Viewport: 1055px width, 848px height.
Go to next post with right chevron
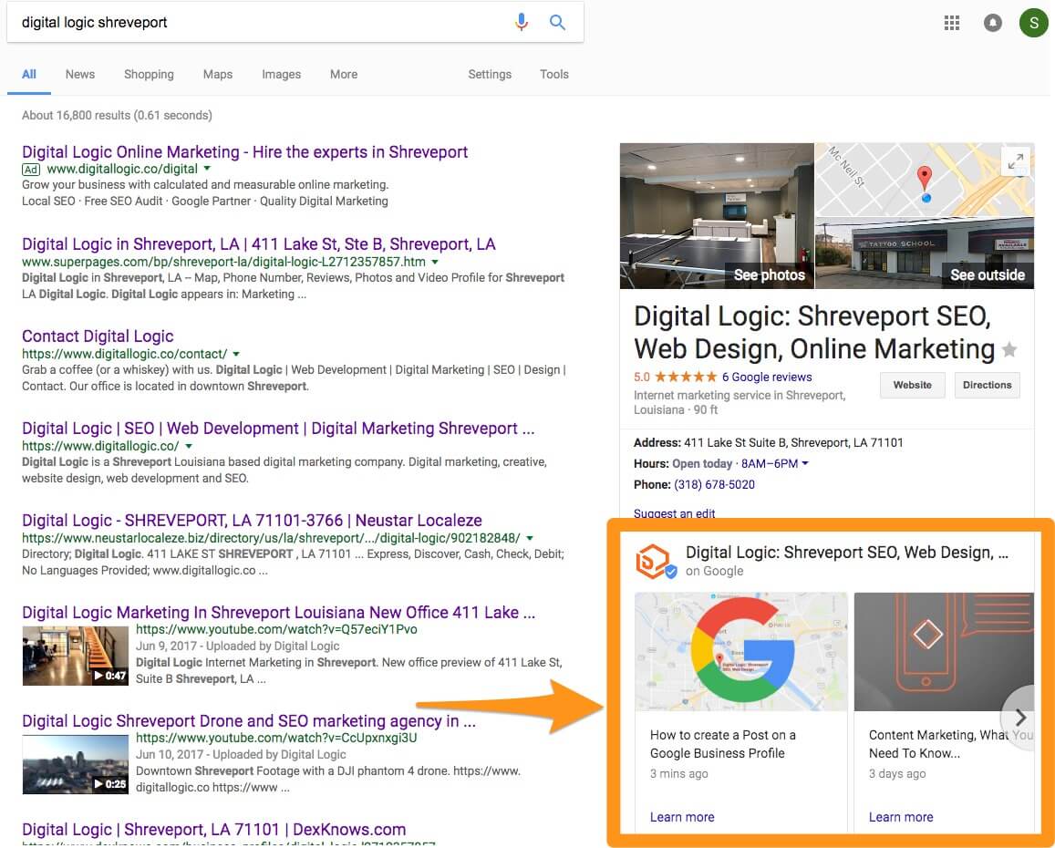[1020, 717]
